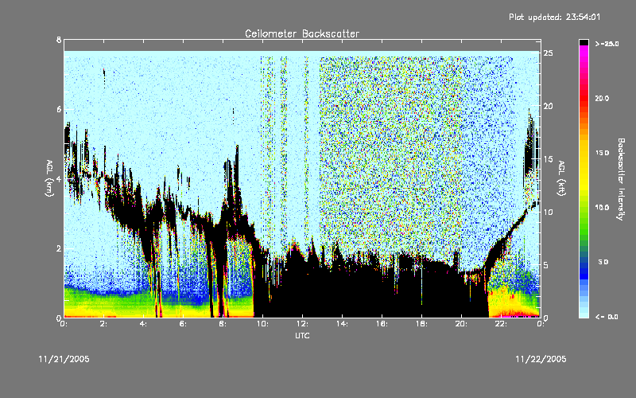This screenshot has width=636, height=398.
Task: Click the "Ceilometer Backscatter" plot title
Action: coord(302,33)
